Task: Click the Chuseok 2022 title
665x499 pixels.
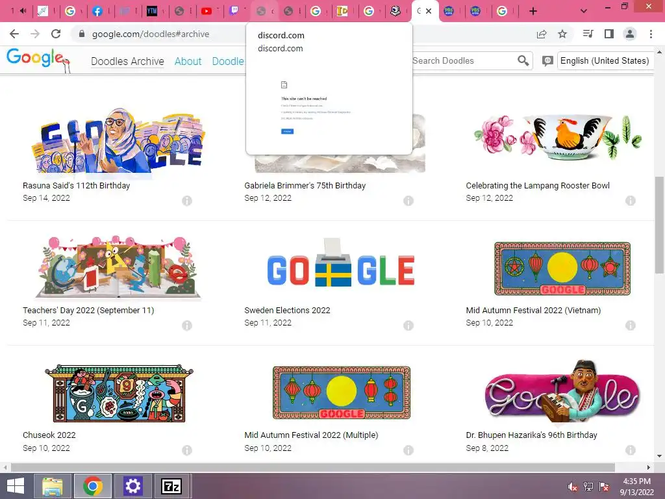Action: pos(49,435)
